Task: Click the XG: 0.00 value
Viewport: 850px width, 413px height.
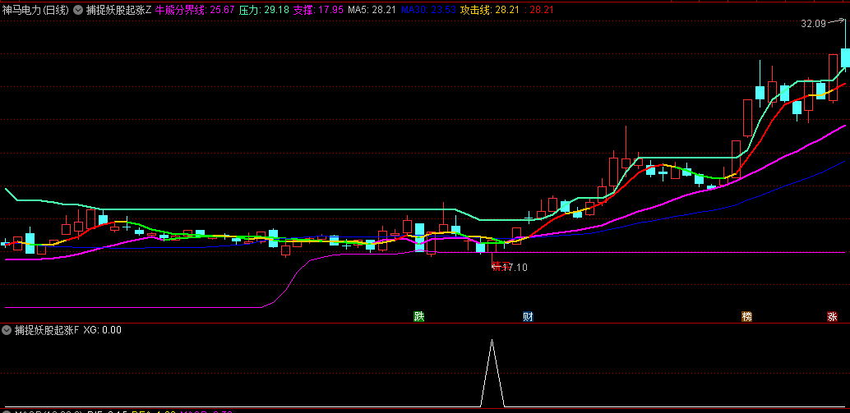Action: tap(102, 329)
